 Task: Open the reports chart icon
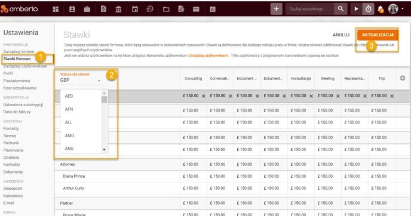tap(213, 9)
